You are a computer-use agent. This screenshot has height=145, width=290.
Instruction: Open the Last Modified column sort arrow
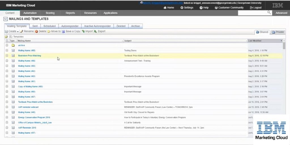281,41
